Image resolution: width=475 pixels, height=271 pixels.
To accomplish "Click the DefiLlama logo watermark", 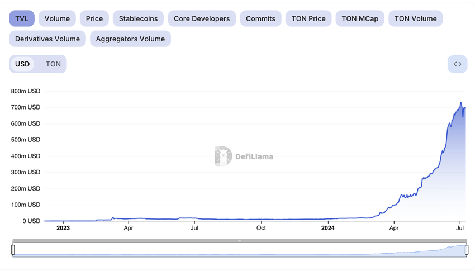I will coord(244,156).
